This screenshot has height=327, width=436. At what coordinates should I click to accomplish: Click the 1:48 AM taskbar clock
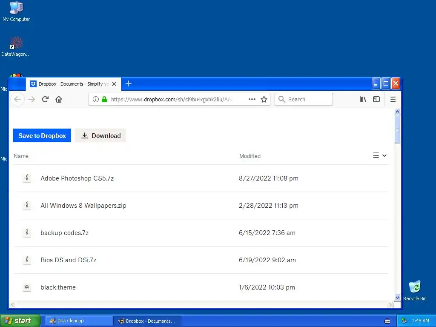point(420,321)
